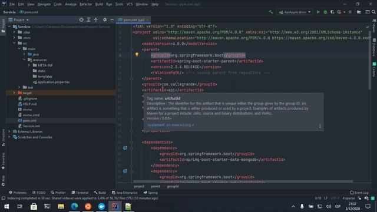This screenshot has height=212, width=377.
Task: Open the File menu
Action: coord(12,4)
